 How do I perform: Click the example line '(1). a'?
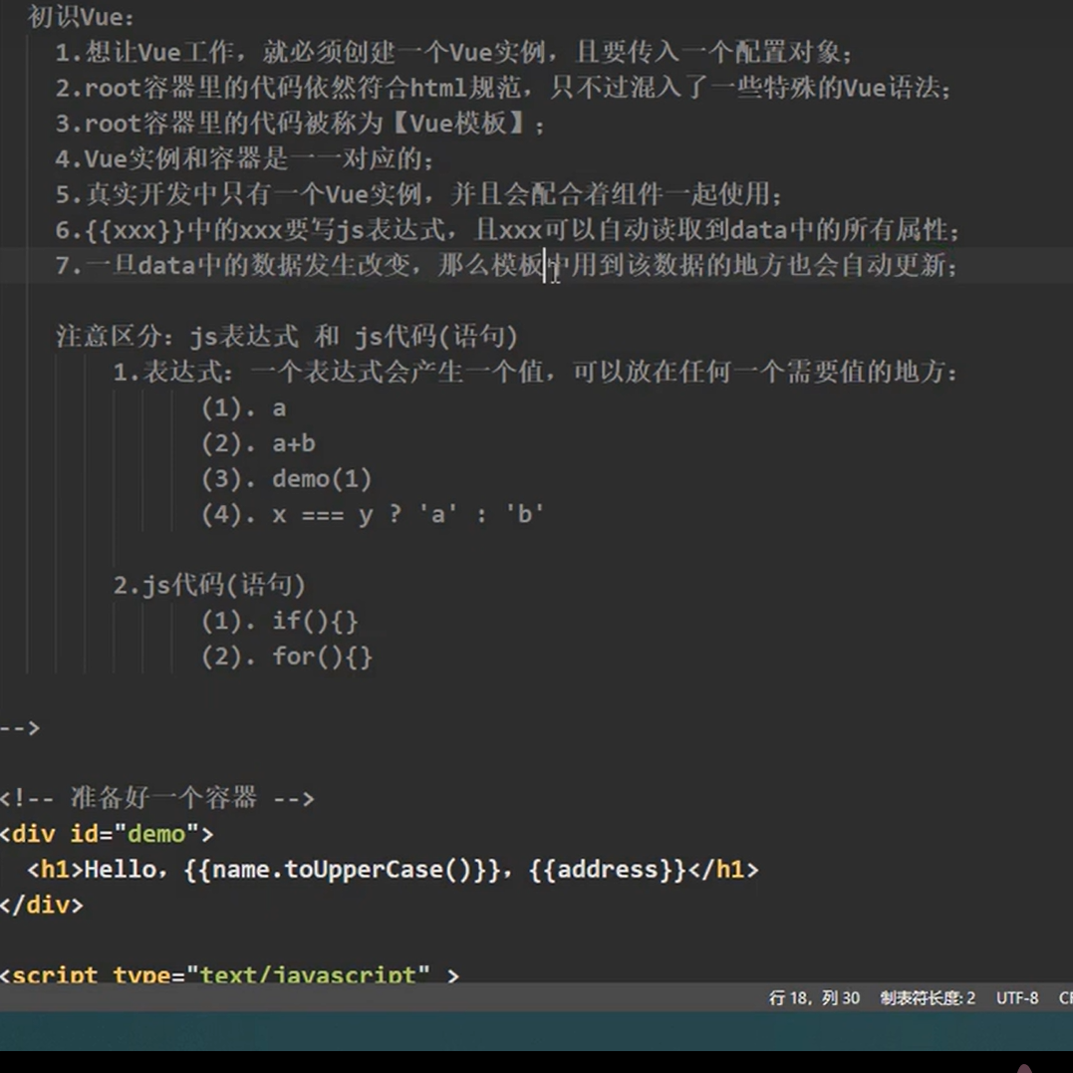244,407
